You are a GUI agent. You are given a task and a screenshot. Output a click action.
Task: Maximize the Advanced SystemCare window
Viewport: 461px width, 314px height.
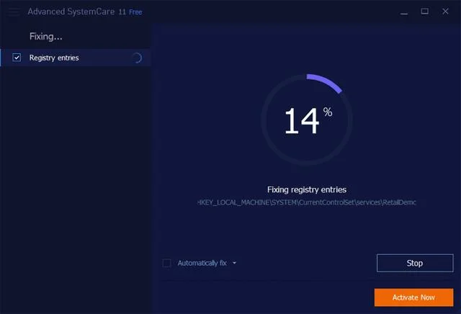point(424,12)
